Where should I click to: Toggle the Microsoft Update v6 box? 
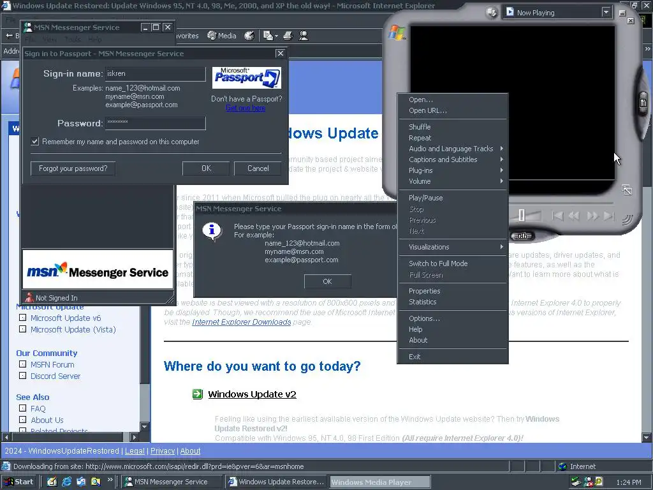23,318
